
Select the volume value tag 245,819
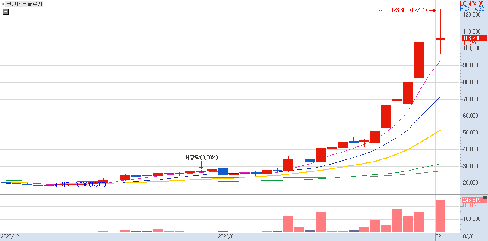(x=473, y=200)
